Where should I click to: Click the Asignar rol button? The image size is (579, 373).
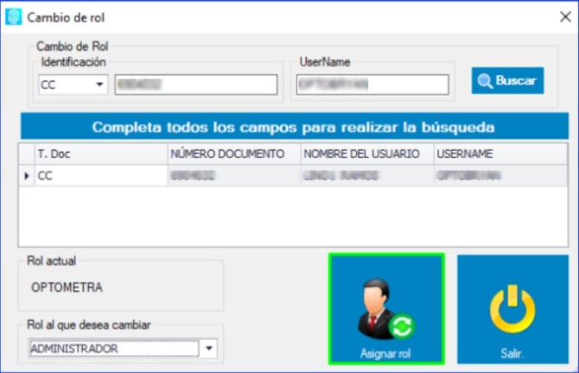tap(386, 309)
